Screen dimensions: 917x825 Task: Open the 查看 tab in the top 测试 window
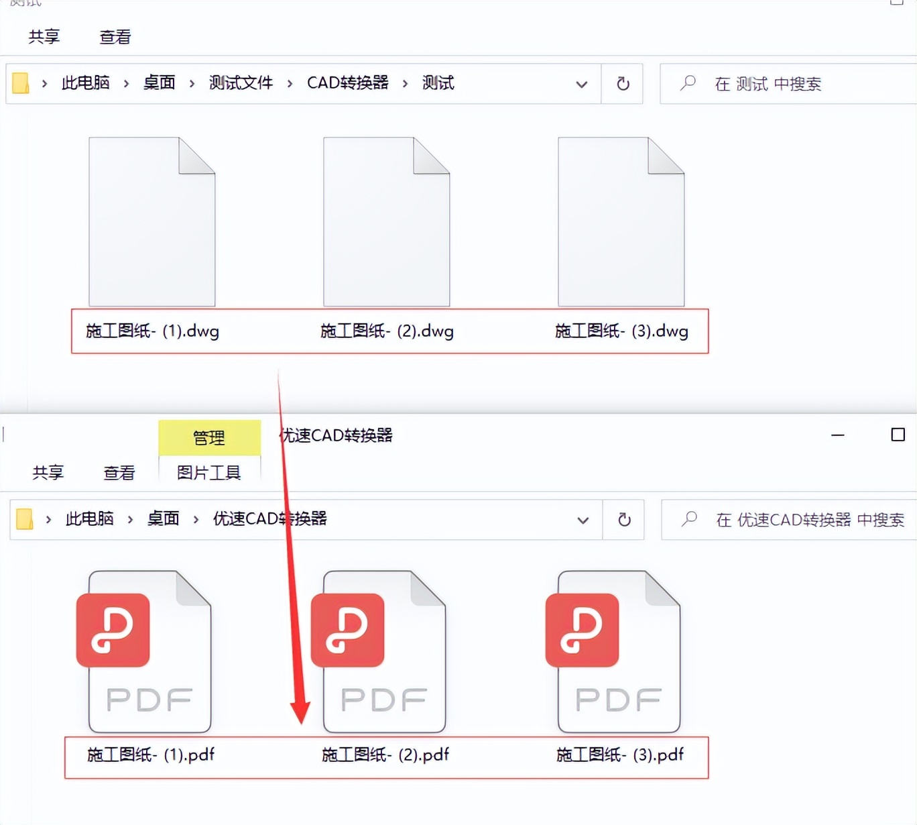pyautogui.click(x=115, y=37)
